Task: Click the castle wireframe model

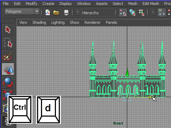Action: tap(127, 69)
